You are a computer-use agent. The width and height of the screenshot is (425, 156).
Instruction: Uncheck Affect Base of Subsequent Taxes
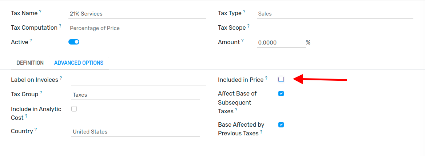click(281, 94)
